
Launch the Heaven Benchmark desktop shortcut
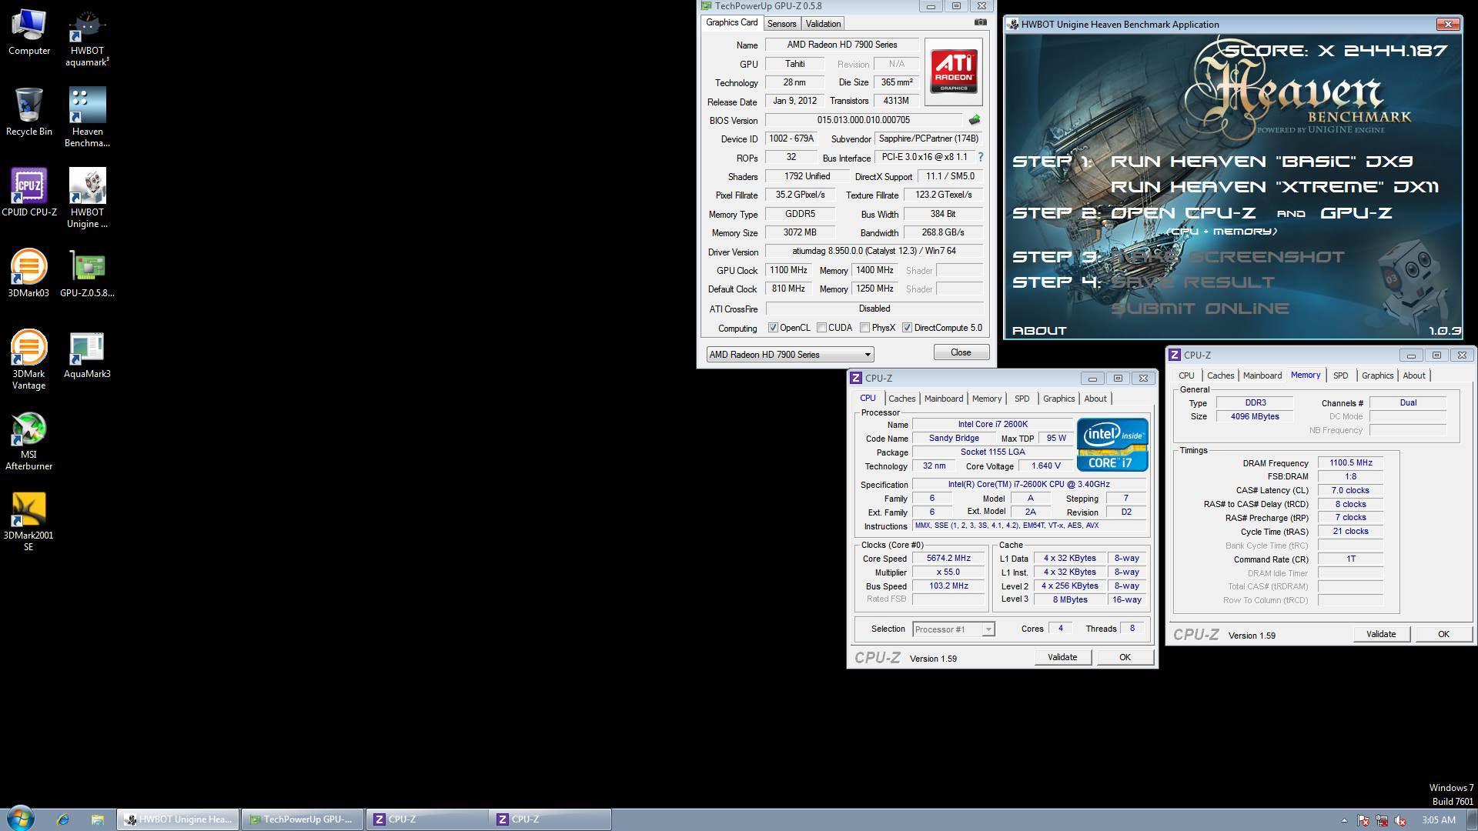click(87, 118)
